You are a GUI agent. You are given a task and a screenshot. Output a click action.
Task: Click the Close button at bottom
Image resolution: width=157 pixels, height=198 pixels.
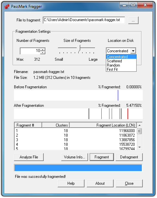(x=129, y=183)
